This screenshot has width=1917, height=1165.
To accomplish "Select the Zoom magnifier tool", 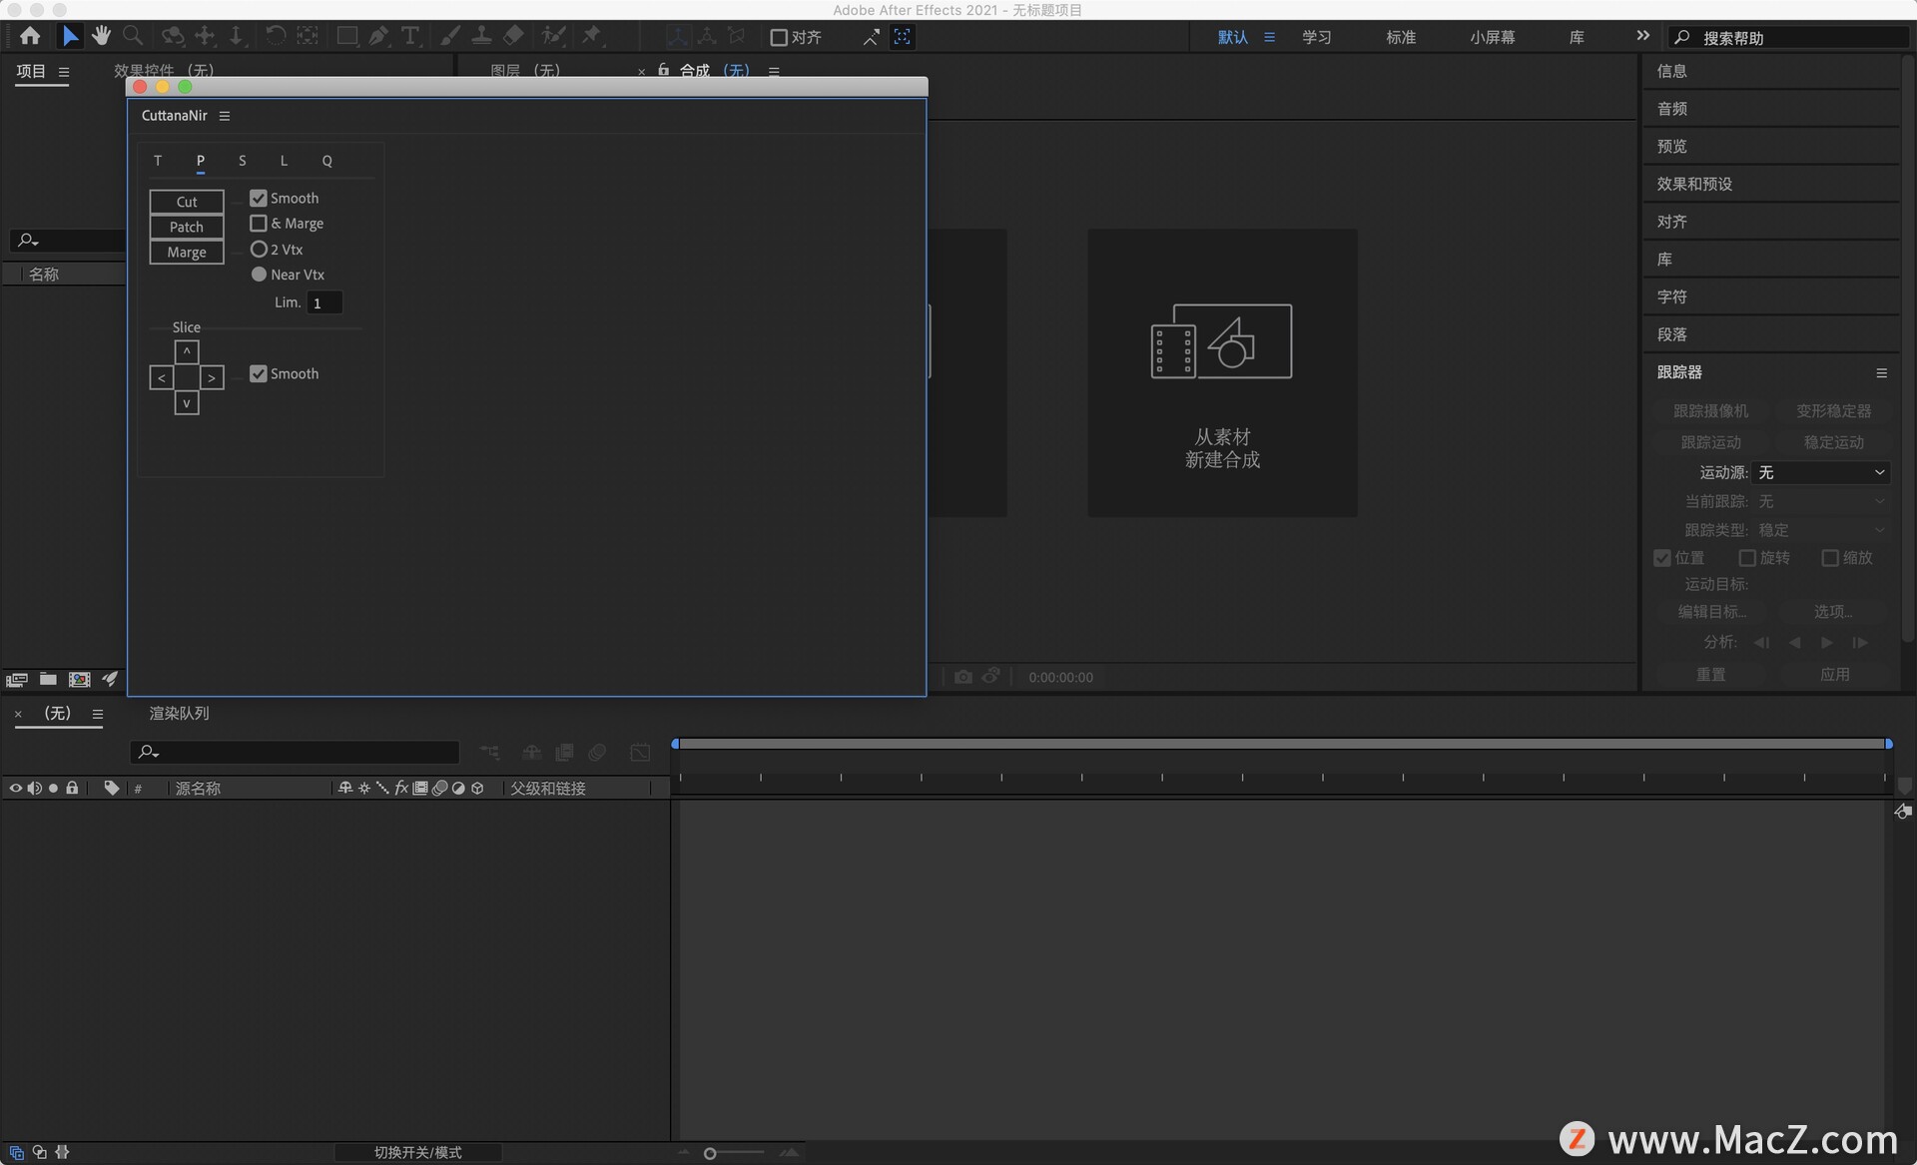I will 132,37.
